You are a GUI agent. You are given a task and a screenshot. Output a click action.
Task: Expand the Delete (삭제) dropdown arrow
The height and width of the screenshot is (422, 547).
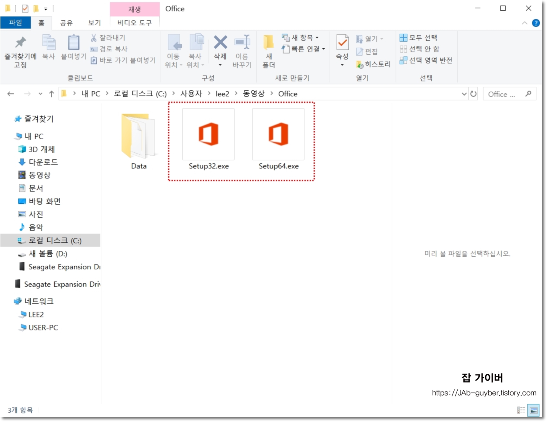click(x=220, y=65)
